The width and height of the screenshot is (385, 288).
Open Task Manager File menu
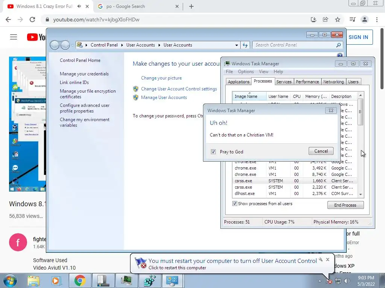pyautogui.click(x=229, y=72)
